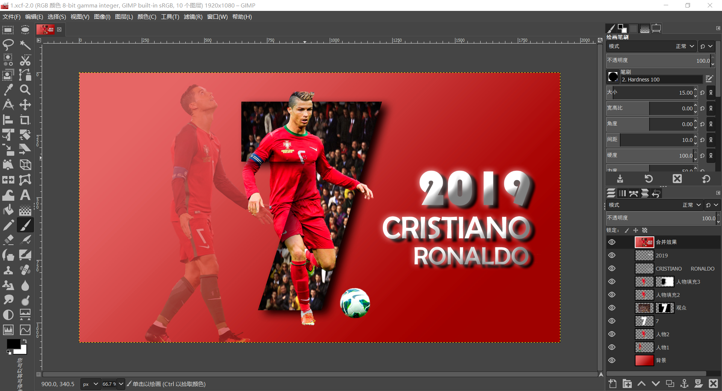Open the tool options panel configuration menu
The image size is (722, 391).
718,28
